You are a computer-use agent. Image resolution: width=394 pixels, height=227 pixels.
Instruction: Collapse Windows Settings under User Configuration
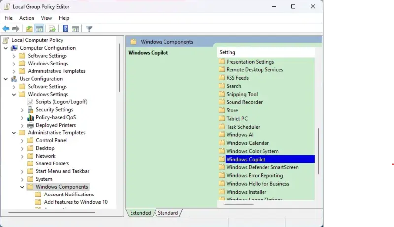coord(14,95)
